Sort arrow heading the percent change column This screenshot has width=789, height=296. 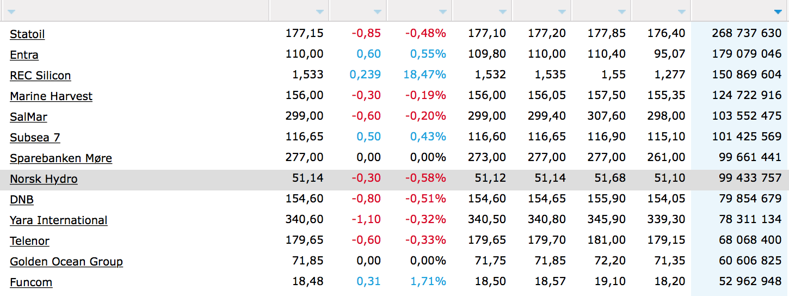443,11
